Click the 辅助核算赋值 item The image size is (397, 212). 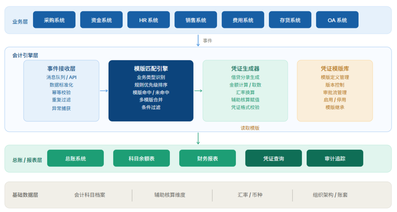coord(245,100)
